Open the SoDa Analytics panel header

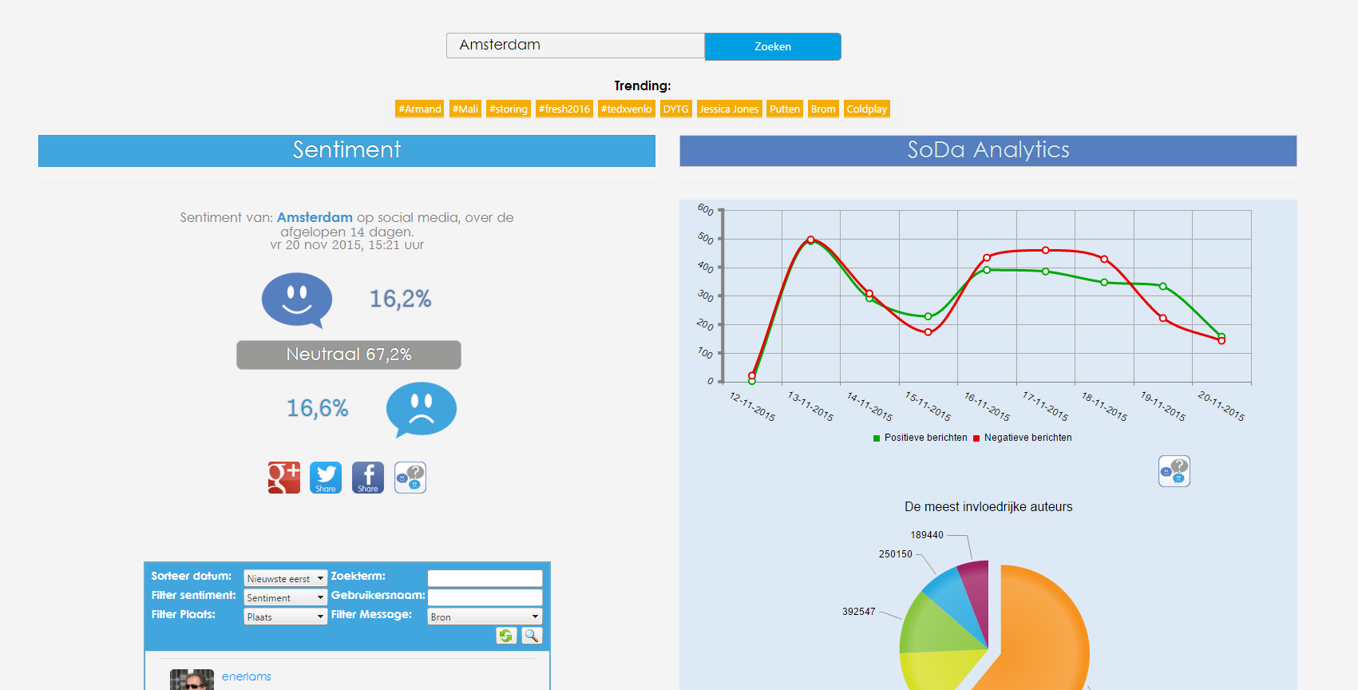click(x=988, y=150)
